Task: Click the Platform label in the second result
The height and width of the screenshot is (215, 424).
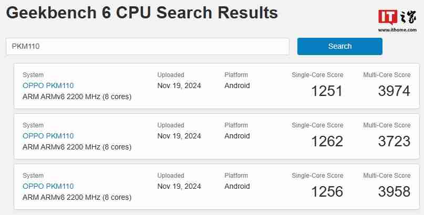Action: coord(236,125)
